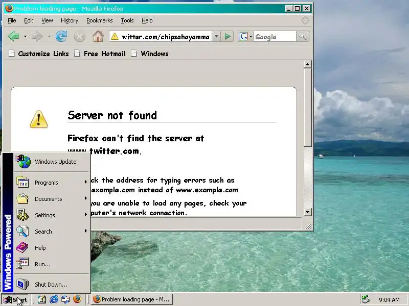
Task: Click the network system tray icon
Action: tap(366, 300)
